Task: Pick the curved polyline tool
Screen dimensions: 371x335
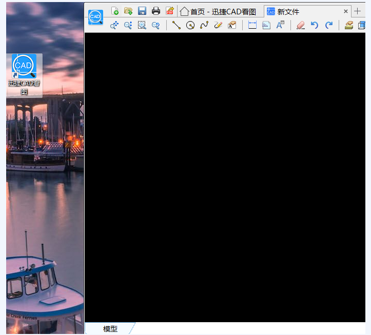Action: point(204,25)
